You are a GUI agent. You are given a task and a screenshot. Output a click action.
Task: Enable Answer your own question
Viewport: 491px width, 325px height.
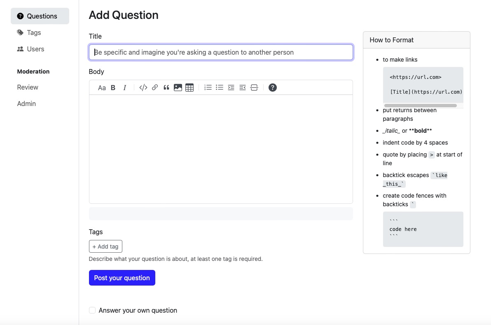(x=92, y=310)
